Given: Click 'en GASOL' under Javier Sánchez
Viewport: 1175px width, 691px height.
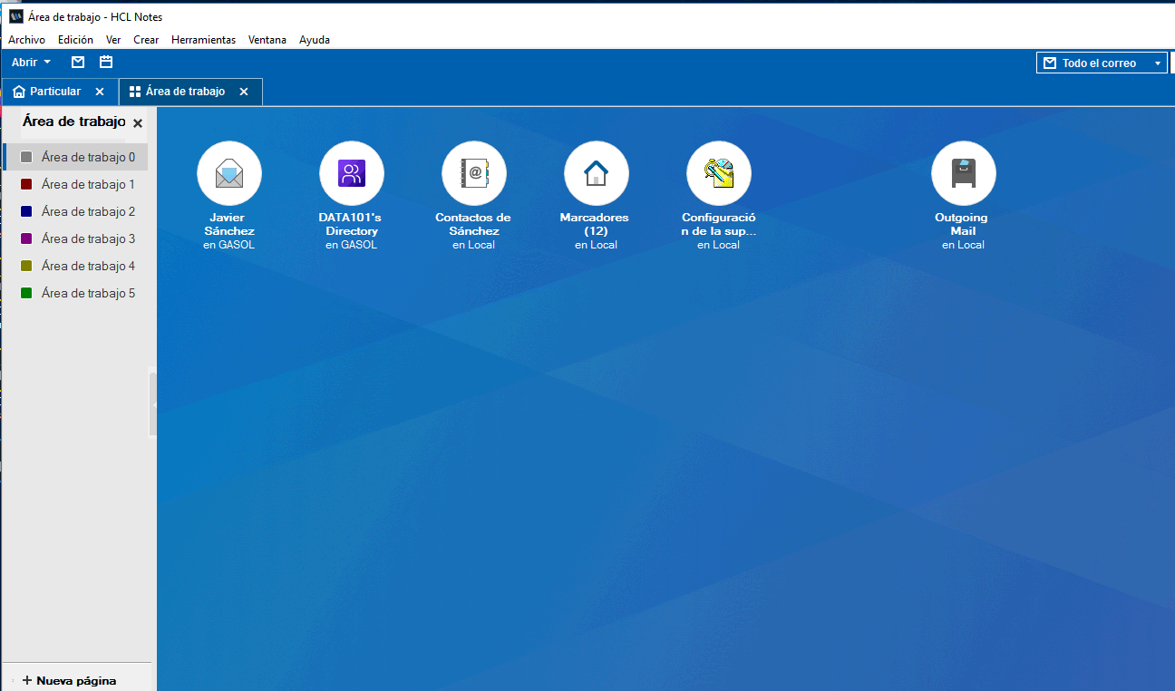Looking at the screenshot, I should [229, 245].
